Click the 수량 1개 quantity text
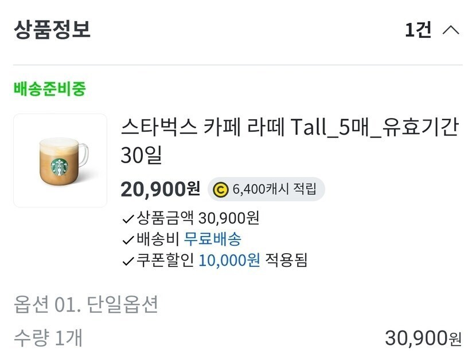The width and height of the screenshot is (476, 358). pos(48,338)
